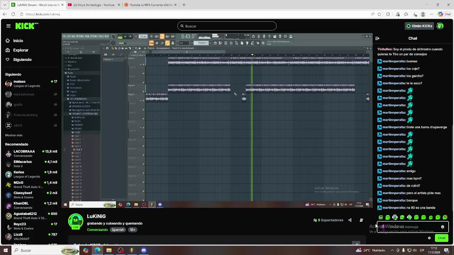This screenshot has width=454, height=255.
Task: Click the KICK logo
Action: pyautogui.click(x=27, y=26)
